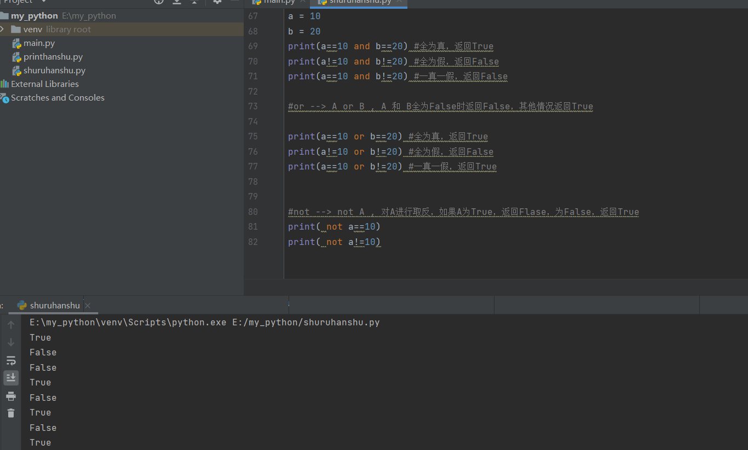Viewport: 748px width, 450px height.
Task: Select the shuruhanshu Run tab
Action: 55,306
